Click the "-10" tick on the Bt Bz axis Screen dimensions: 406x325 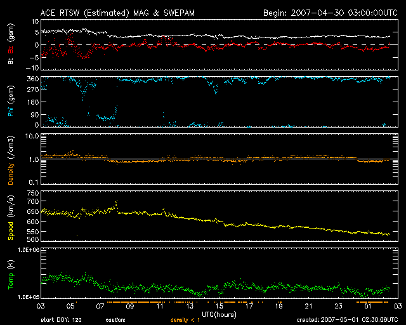pyautogui.click(x=32, y=68)
